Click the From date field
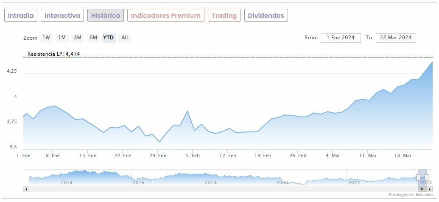The height and width of the screenshot is (202, 439). click(341, 38)
